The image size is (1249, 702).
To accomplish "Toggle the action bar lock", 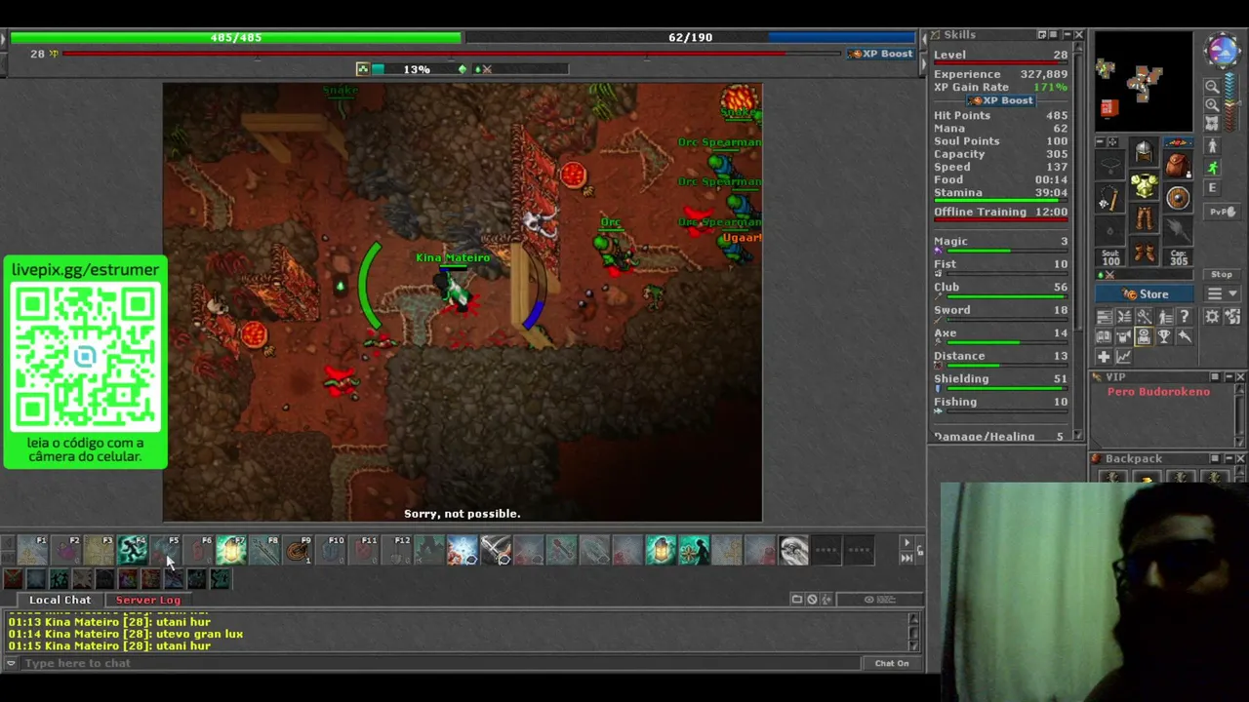I will point(919,551).
